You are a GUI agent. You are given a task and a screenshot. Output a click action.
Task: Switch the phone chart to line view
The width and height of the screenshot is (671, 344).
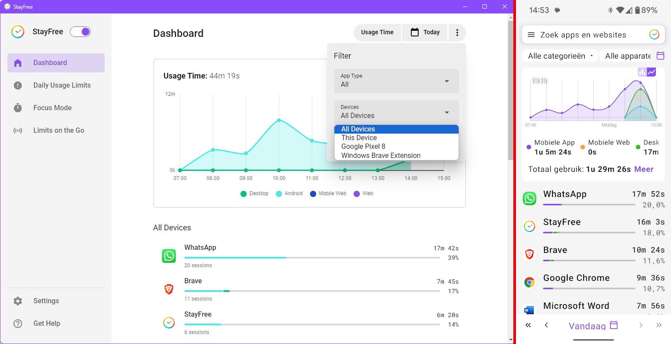tap(651, 72)
